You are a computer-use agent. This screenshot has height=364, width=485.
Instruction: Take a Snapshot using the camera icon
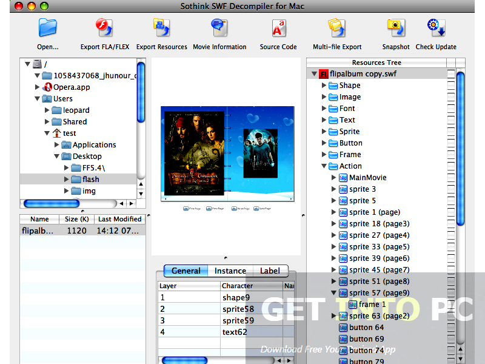click(396, 27)
